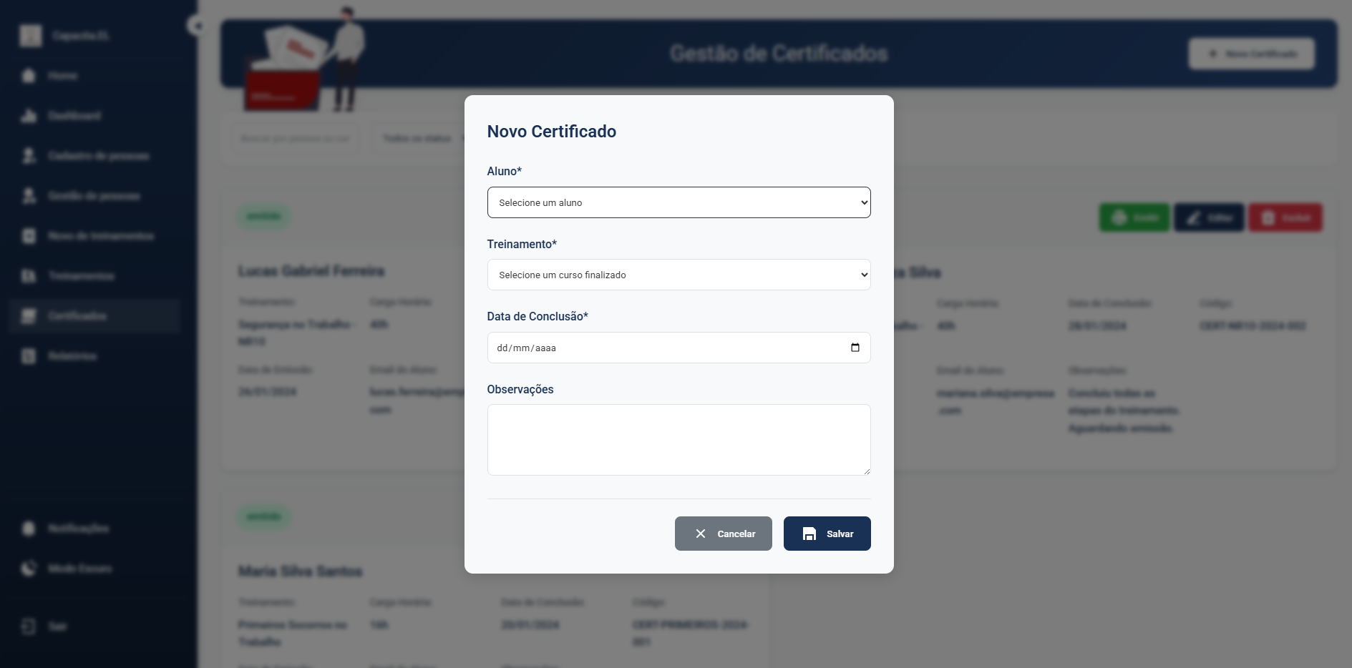Click the Treinamentos sidebar icon
The image size is (1352, 668).
(29, 275)
